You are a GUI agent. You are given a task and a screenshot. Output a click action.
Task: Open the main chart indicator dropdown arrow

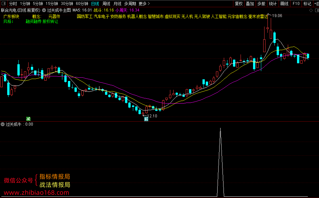click(44, 10)
